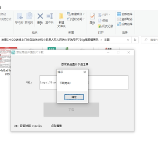This screenshot has width=158, height=158.
Task: Click the 京东商品详情图片下载 app icon in the title bar
Action: tap(14, 52)
